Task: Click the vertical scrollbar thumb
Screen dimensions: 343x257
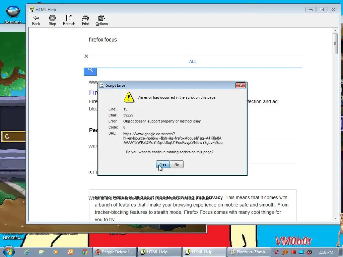Action: 335,44
